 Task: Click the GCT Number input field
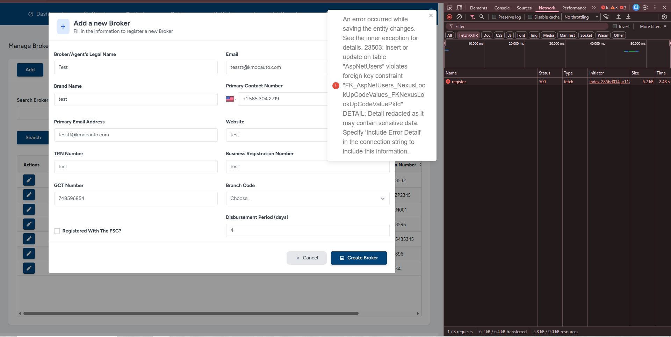[136, 199]
